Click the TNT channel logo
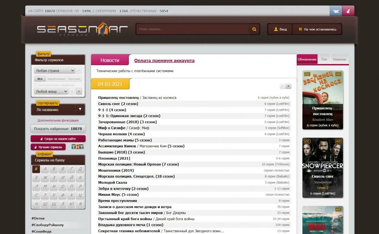The height and width of the screenshot is (234, 379). 77,147
